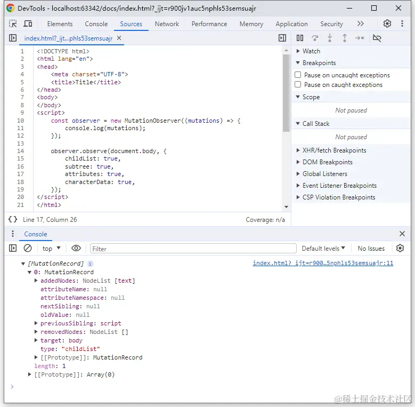The width and height of the screenshot is (415, 407).
Task: Open the console drawer three-dot menu
Action: pos(12,234)
